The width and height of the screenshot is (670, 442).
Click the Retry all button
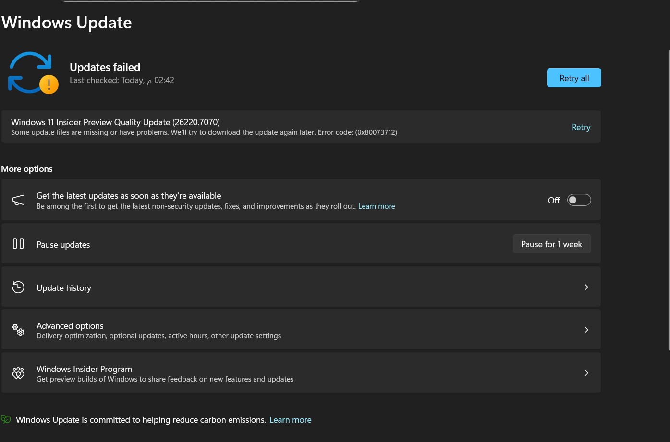tap(574, 78)
